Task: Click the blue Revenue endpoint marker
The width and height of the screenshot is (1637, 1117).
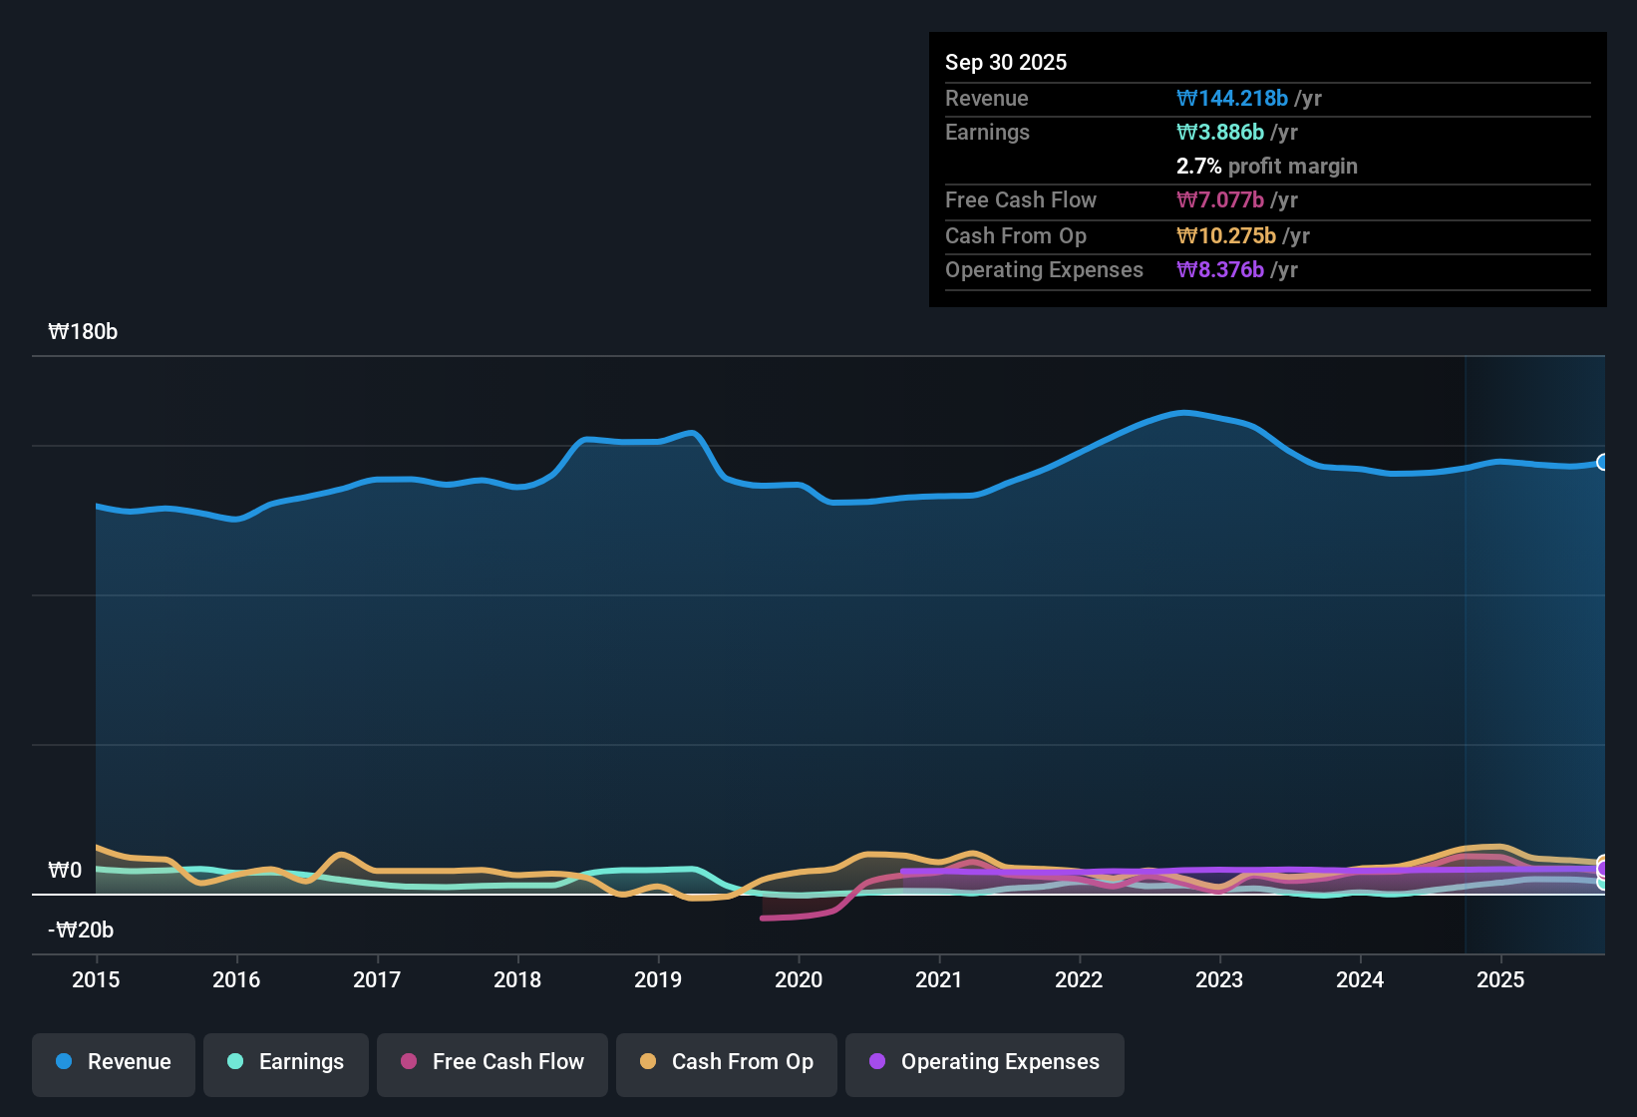Action: coord(1603,462)
